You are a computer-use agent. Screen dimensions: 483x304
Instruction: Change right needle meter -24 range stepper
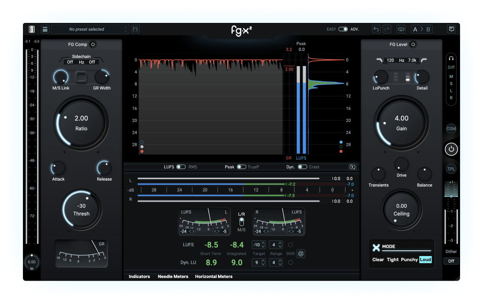pos(262,231)
